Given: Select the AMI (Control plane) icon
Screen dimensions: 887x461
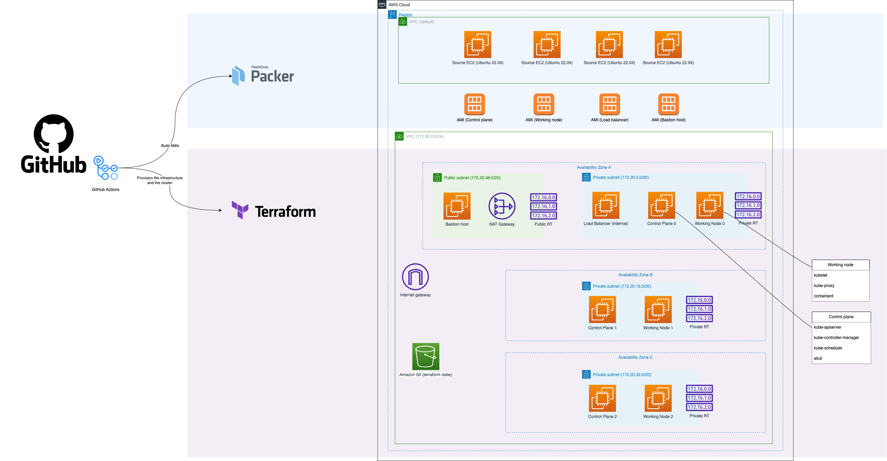Looking at the screenshot, I should pos(474,104).
